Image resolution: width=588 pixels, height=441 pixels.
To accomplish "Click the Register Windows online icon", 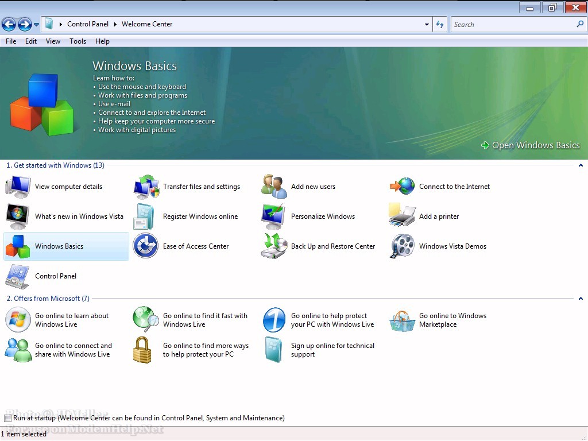I will point(144,216).
